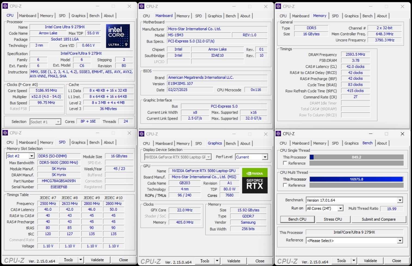Switch to Graphics tab in SPD window
The height and width of the screenshot is (266, 412).
coord(78,142)
